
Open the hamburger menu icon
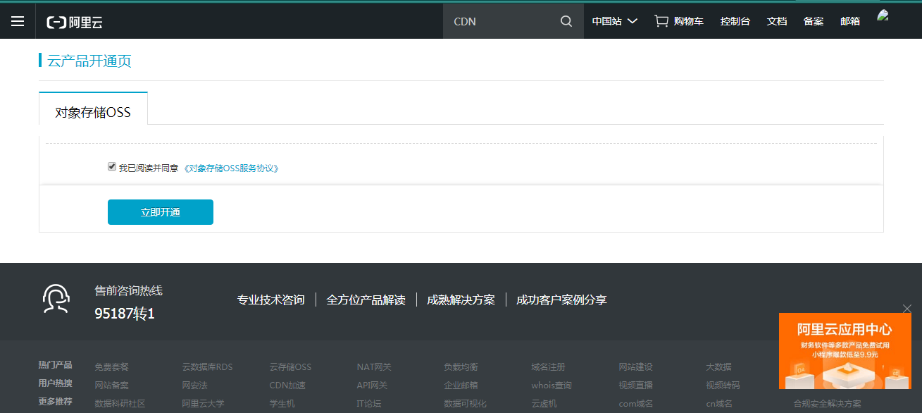pyautogui.click(x=18, y=21)
